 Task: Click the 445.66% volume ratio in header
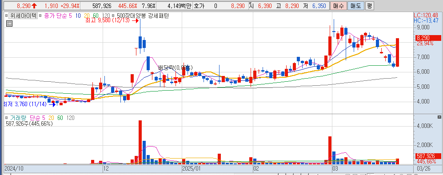pyautogui.click(x=128, y=6)
